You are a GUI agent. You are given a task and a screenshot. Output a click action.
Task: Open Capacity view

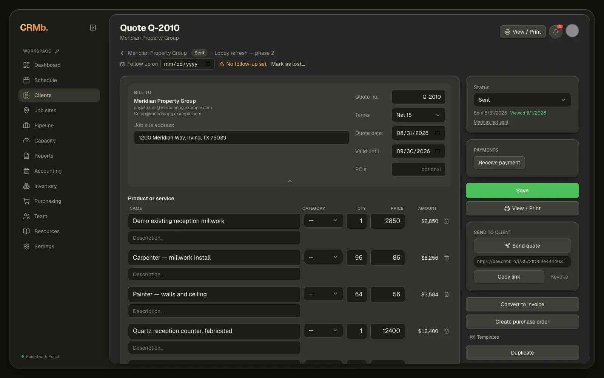pos(59,141)
